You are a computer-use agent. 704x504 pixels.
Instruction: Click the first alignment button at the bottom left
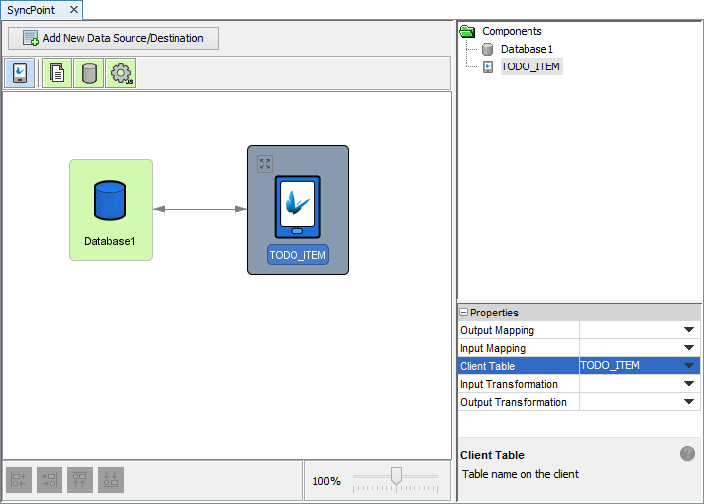pos(20,481)
